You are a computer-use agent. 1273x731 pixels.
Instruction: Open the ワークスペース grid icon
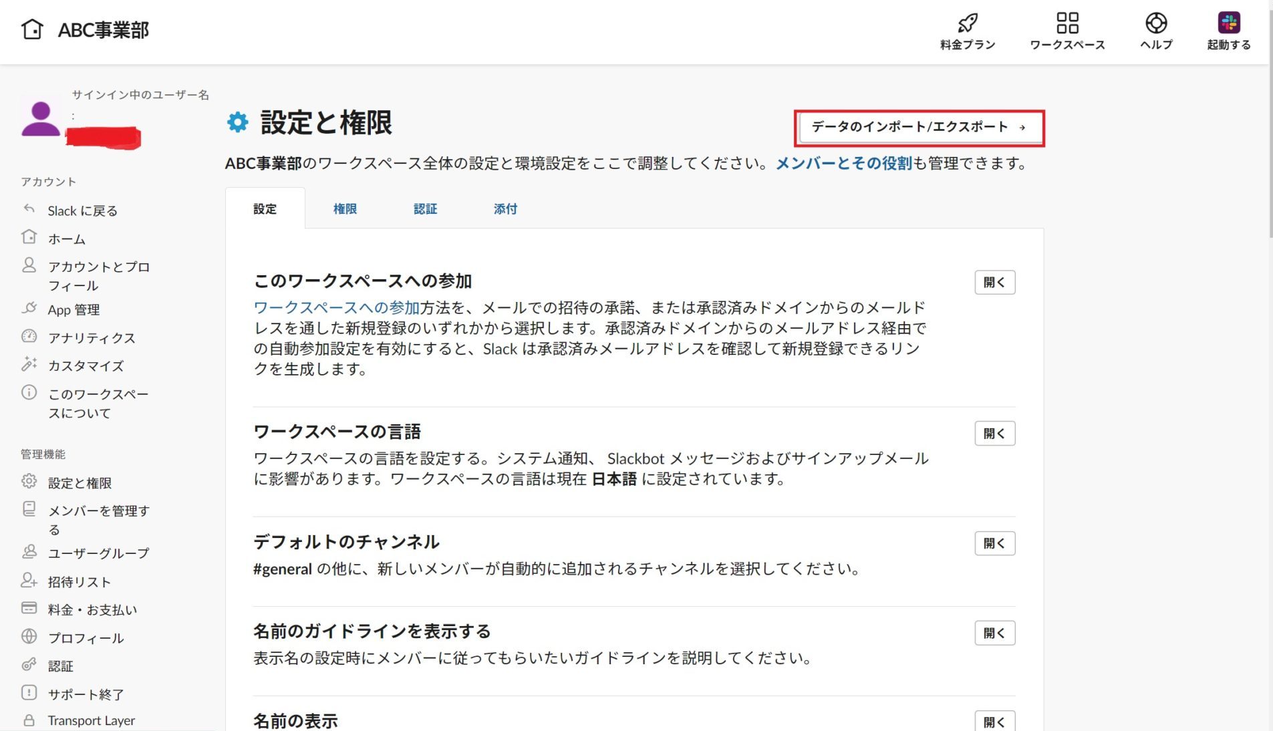1068,22
